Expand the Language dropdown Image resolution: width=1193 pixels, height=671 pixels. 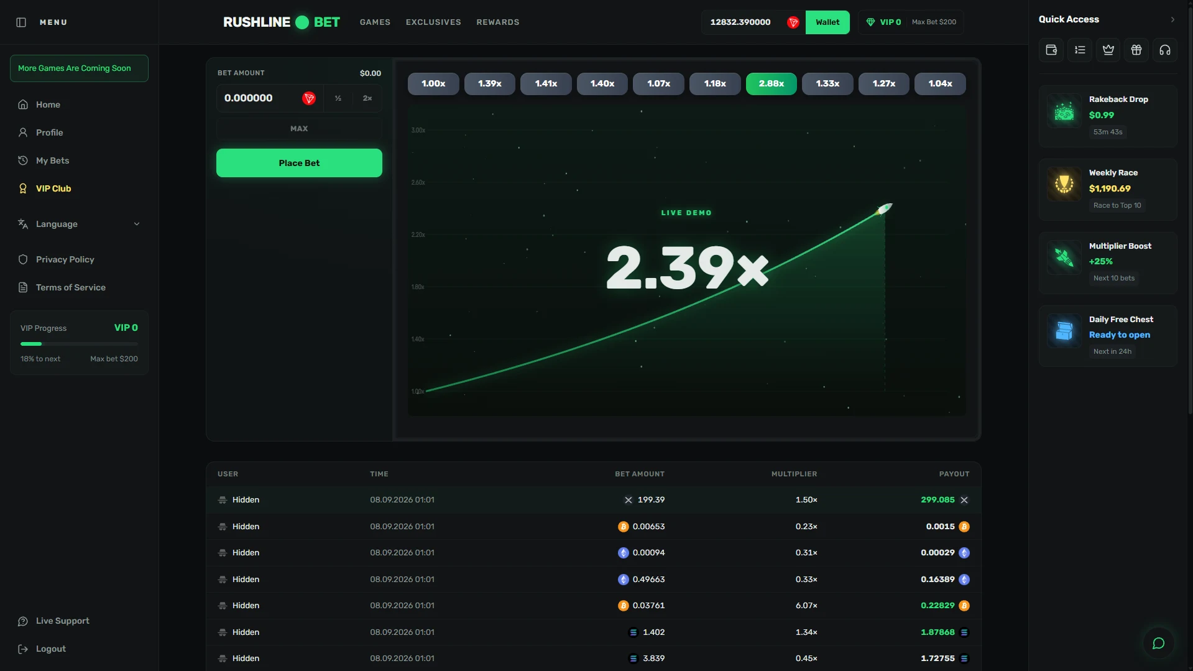pyautogui.click(x=79, y=224)
